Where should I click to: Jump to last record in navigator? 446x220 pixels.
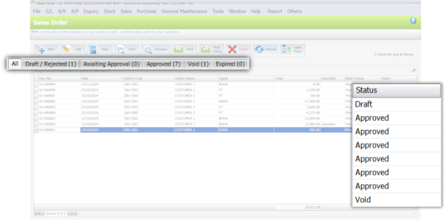[76, 214]
